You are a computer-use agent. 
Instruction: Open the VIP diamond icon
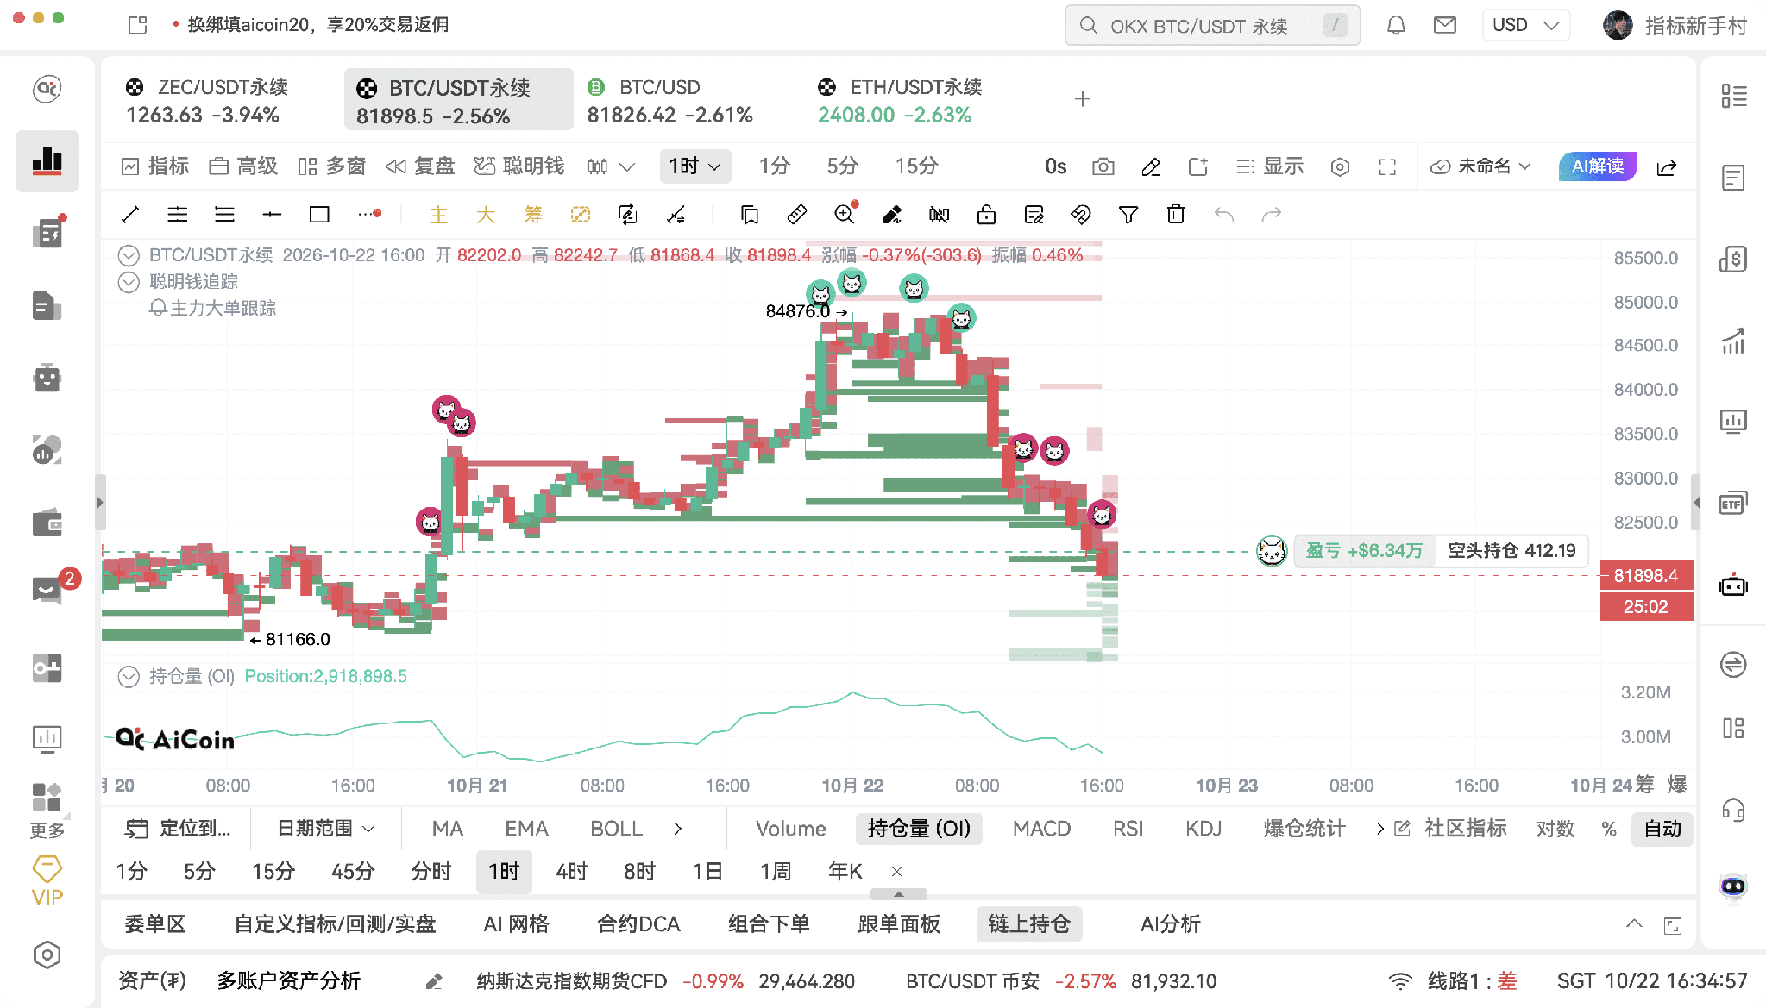point(47,880)
